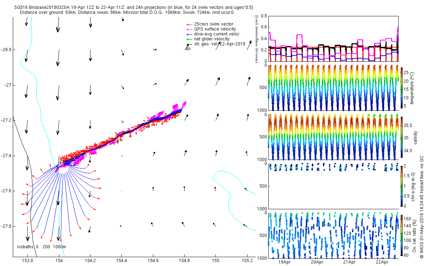
Task: Select the salinity colorbar
Action: pyautogui.click(x=402, y=137)
